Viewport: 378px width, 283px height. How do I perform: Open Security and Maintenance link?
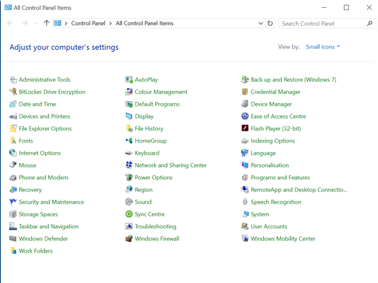click(52, 202)
